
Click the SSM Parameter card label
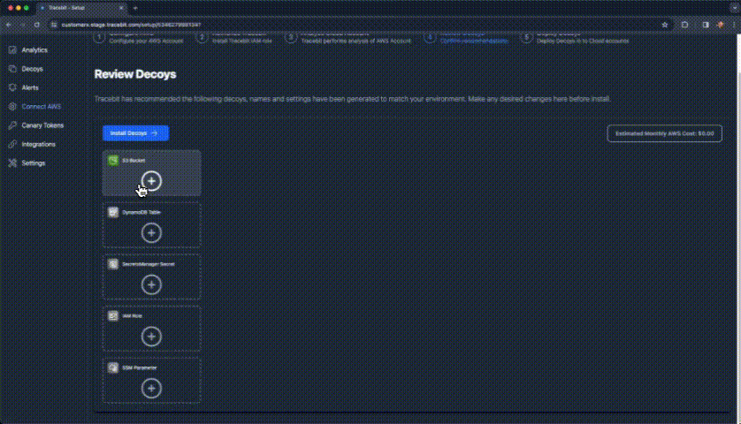tap(140, 367)
